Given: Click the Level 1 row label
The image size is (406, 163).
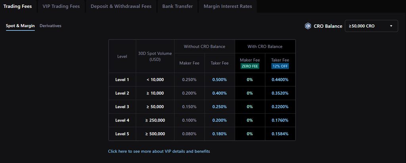Looking at the screenshot, I should (x=122, y=80).
